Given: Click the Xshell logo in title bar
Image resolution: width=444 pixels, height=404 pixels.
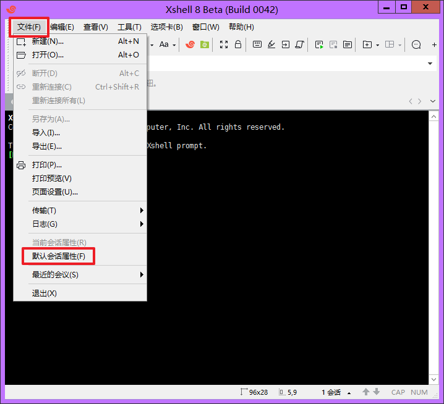Looking at the screenshot, I should 11,9.
